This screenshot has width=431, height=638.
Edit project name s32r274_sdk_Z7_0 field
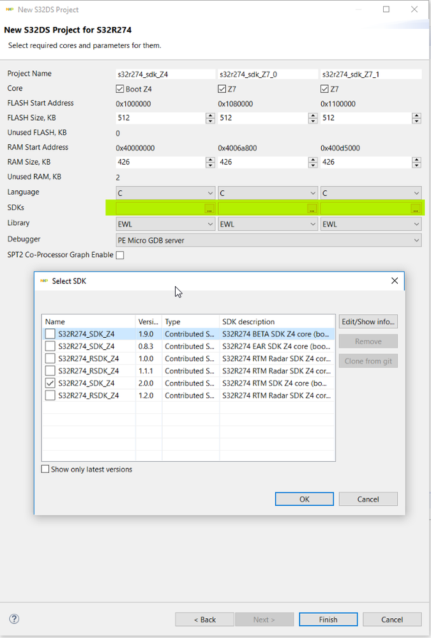(x=268, y=74)
